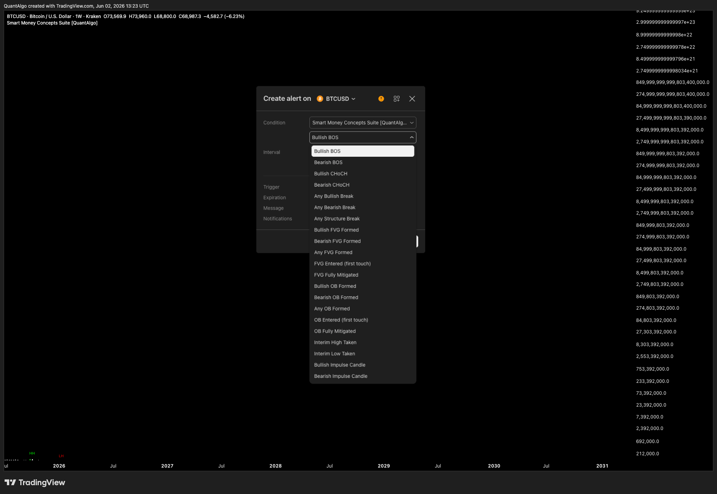Screen dimensions: 717x494
Task: Choose Bearish Impulse Candle option
Action: 363,376
